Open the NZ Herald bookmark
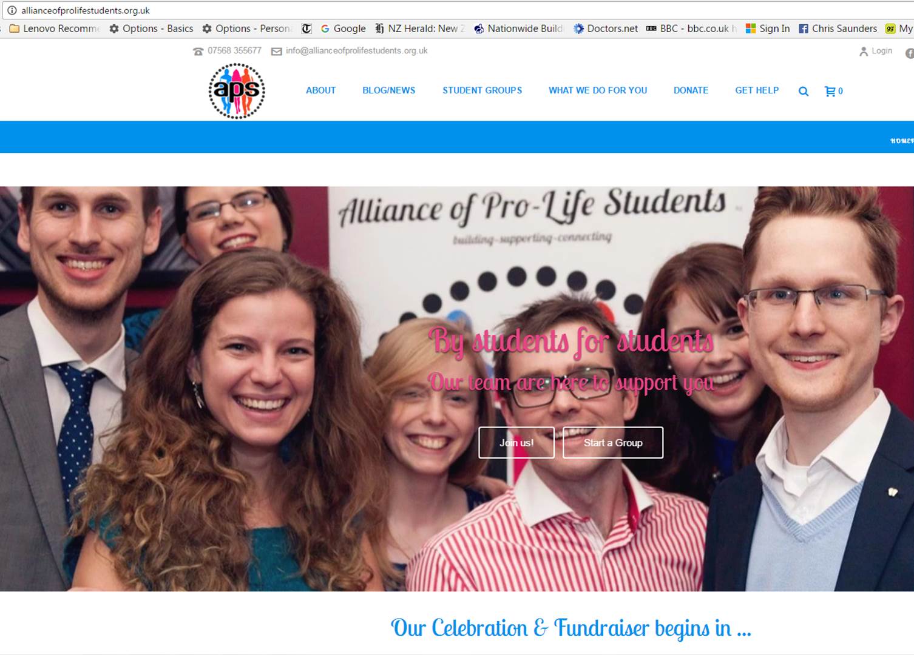The width and height of the screenshot is (914, 655). click(x=420, y=29)
